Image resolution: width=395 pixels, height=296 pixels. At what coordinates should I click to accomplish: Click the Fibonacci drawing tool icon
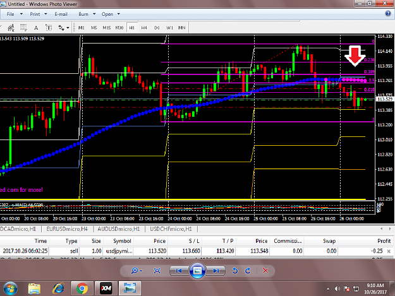tap(11, 28)
